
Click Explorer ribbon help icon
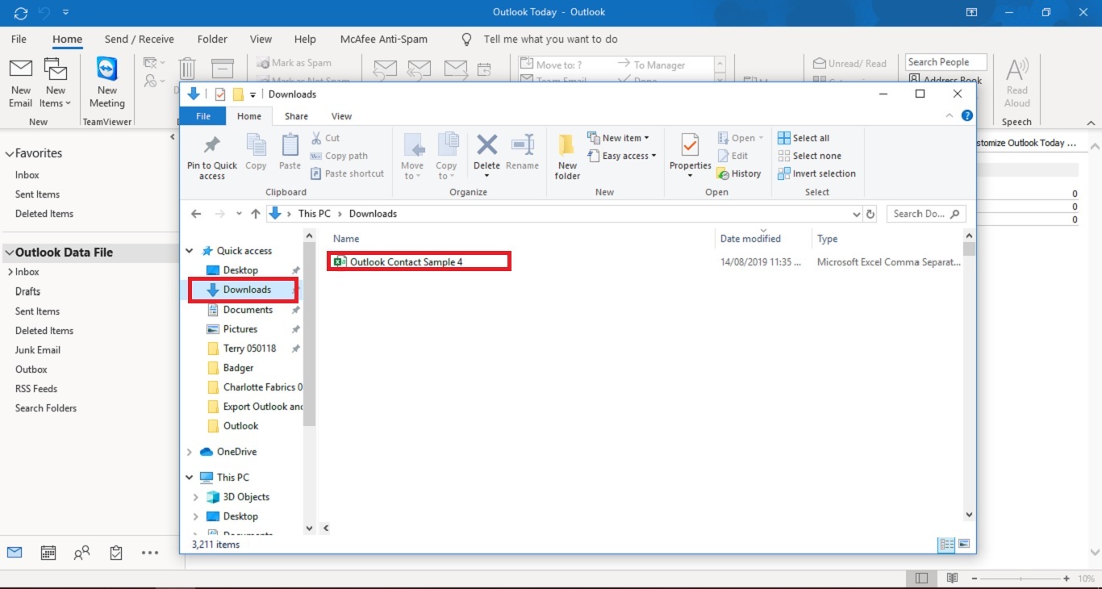[x=966, y=116]
